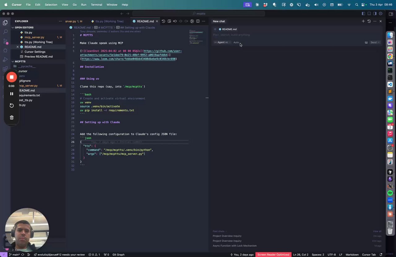
Task: Navigate forward in editor history
Action: (128, 14)
